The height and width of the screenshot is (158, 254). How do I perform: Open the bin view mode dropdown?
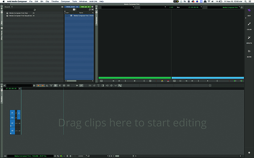coord(75,10)
